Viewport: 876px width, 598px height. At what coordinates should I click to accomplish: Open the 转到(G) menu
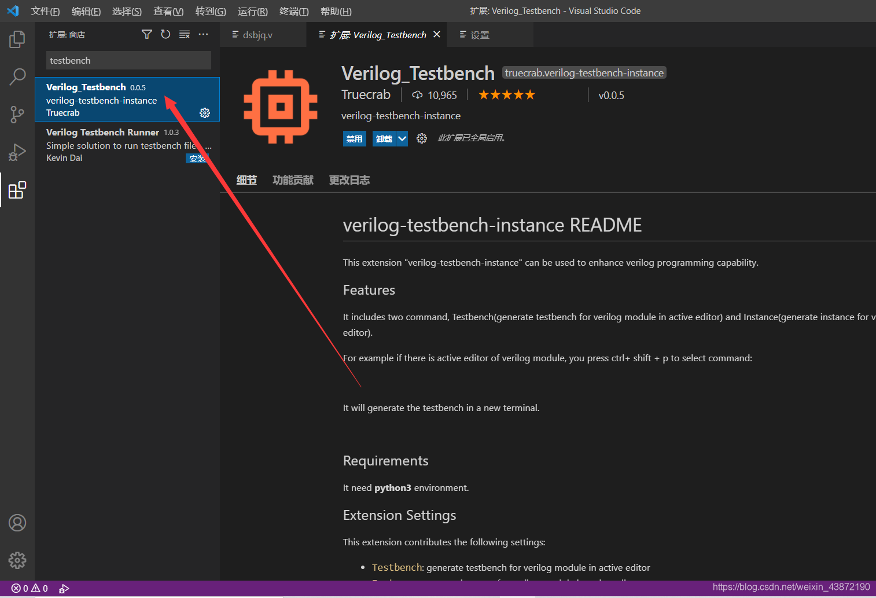tap(211, 11)
